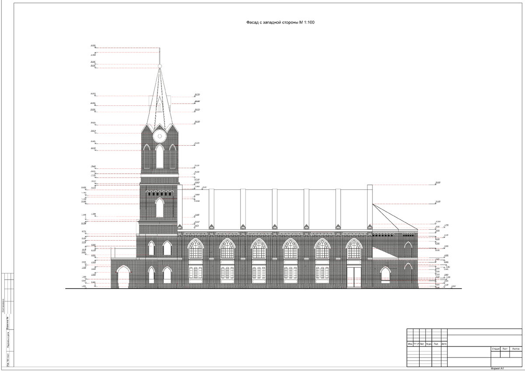Click the drawing title 'Фасад с западной стороны М 1:100'
The height and width of the screenshot is (371, 525).
pos(280,22)
